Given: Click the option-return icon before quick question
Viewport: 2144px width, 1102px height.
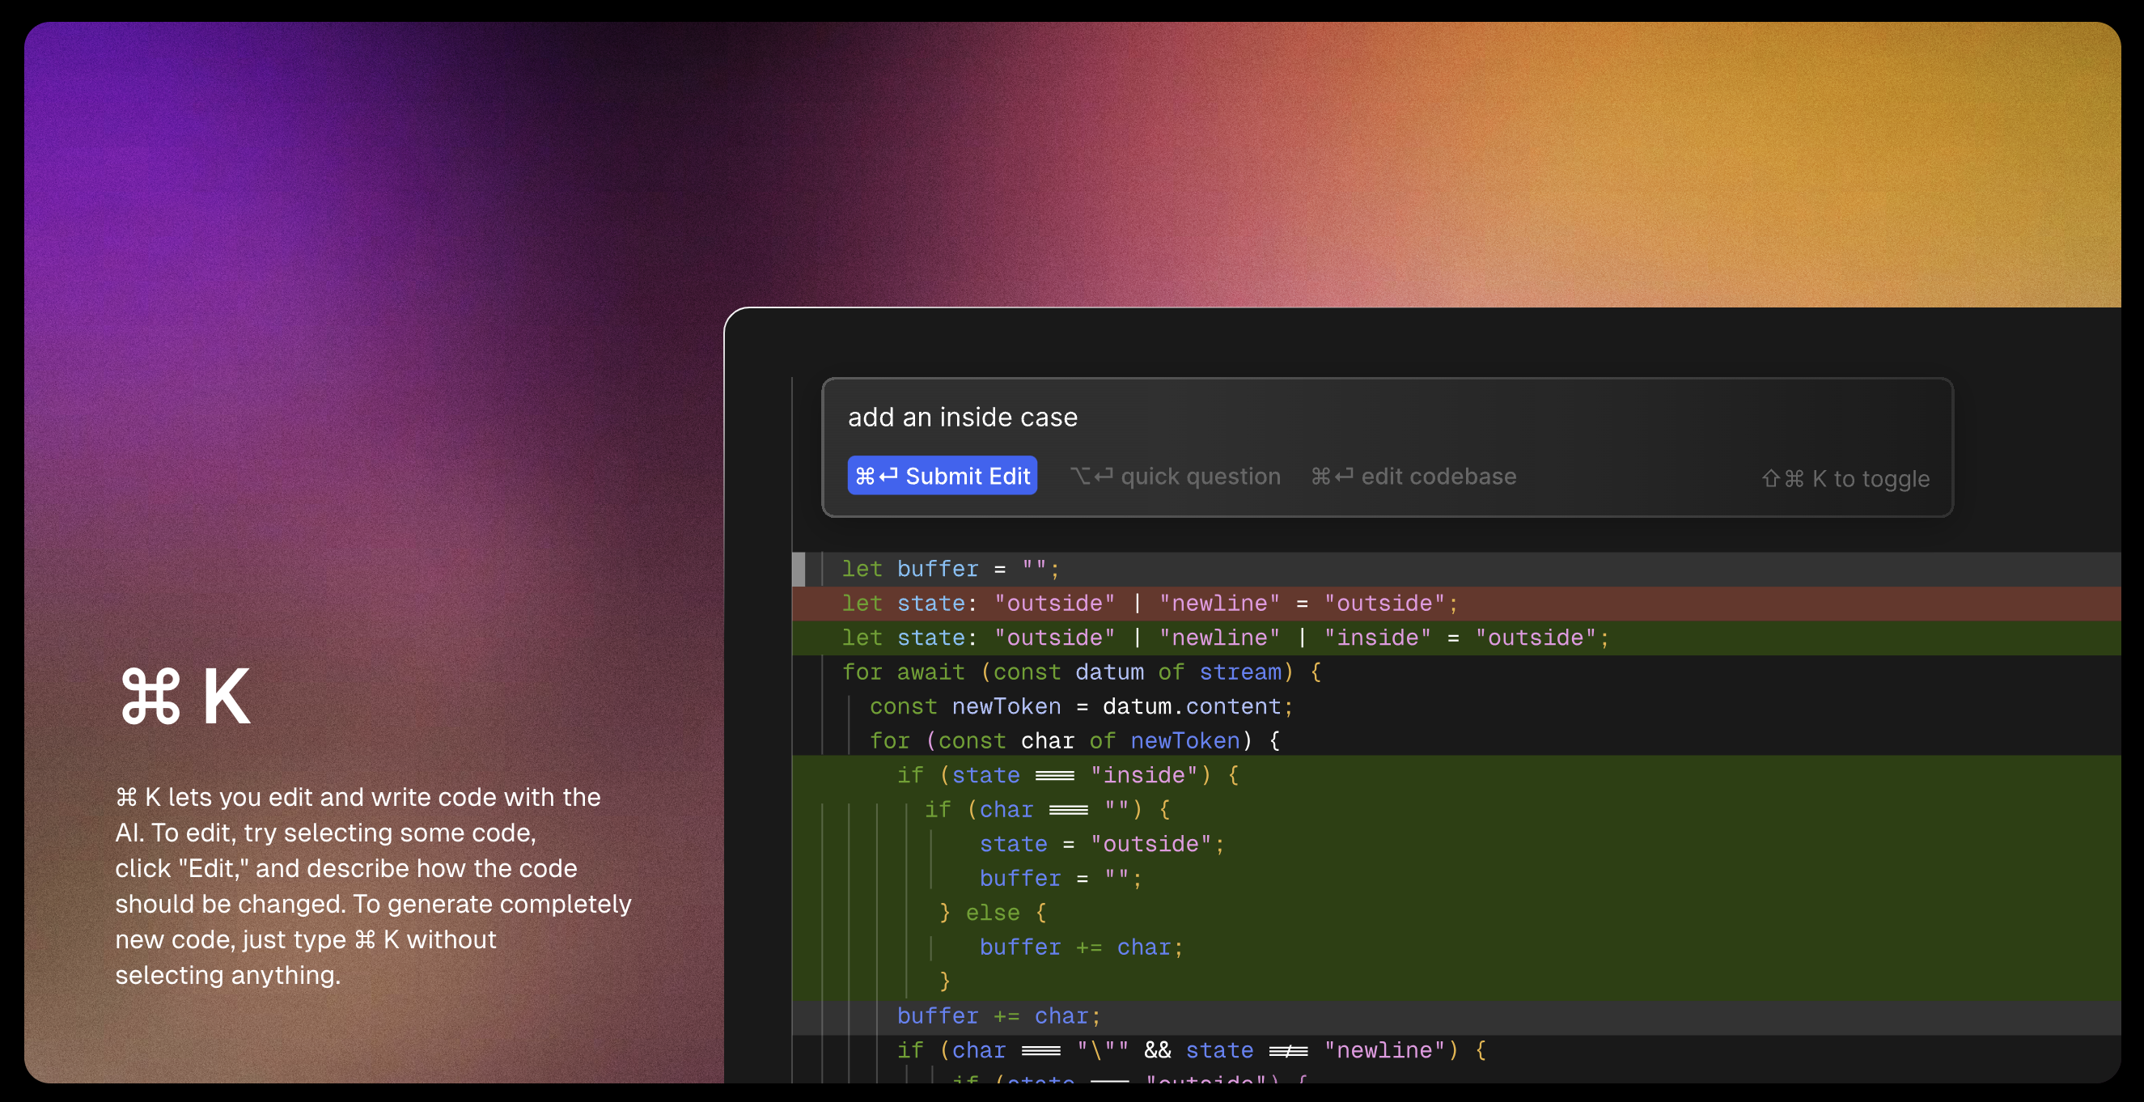Looking at the screenshot, I should tap(1091, 476).
